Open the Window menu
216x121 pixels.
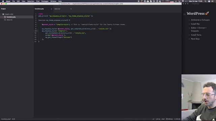pos(53,1)
